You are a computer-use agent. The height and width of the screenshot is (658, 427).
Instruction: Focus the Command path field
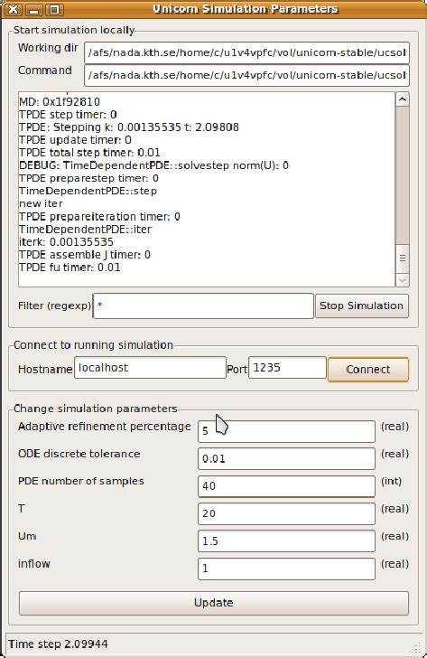click(x=246, y=76)
